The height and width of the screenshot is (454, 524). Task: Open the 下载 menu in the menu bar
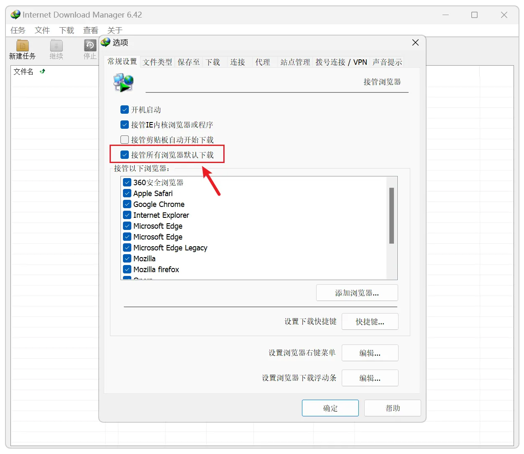point(66,30)
